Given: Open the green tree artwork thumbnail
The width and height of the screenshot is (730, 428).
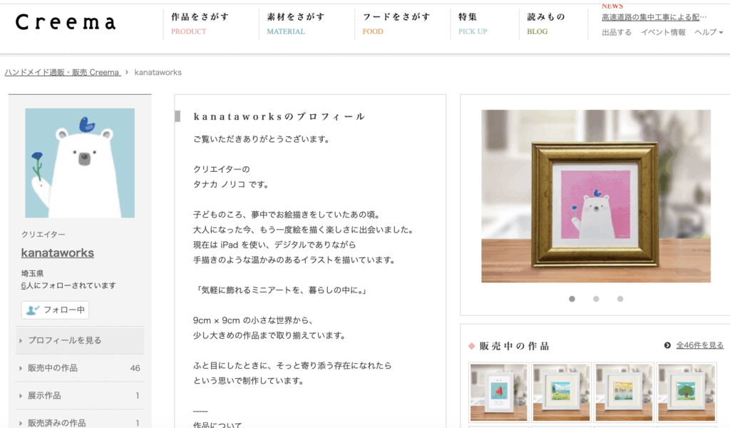Looking at the screenshot, I should tap(687, 392).
